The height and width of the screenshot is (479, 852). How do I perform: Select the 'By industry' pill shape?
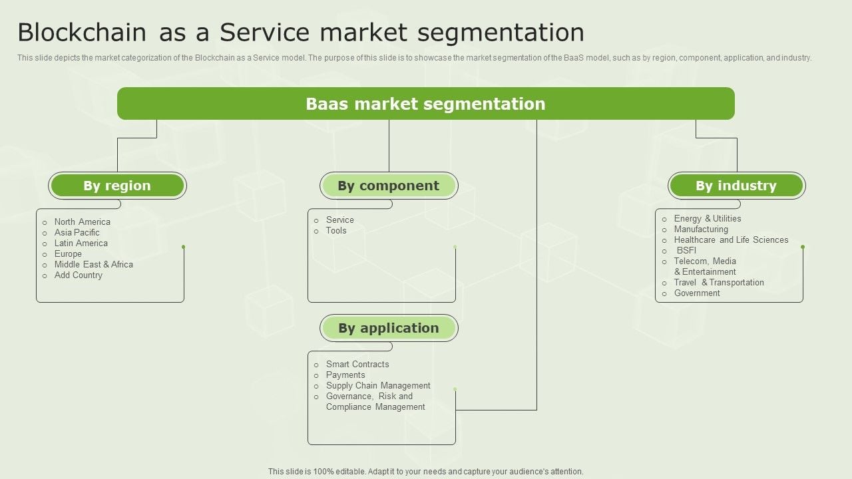(x=736, y=186)
